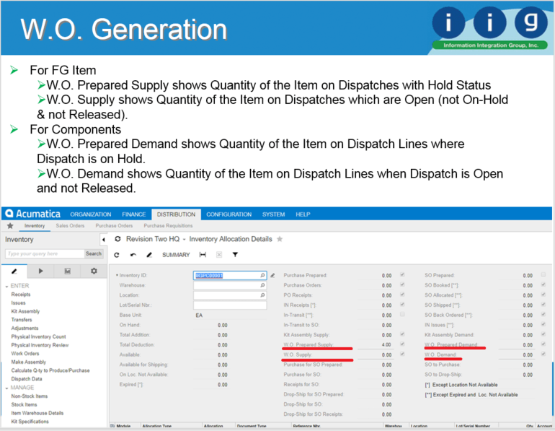Switch to the Inventory sub-tab
Image resolution: width=555 pixels, height=431 pixels.
(x=35, y=226)
